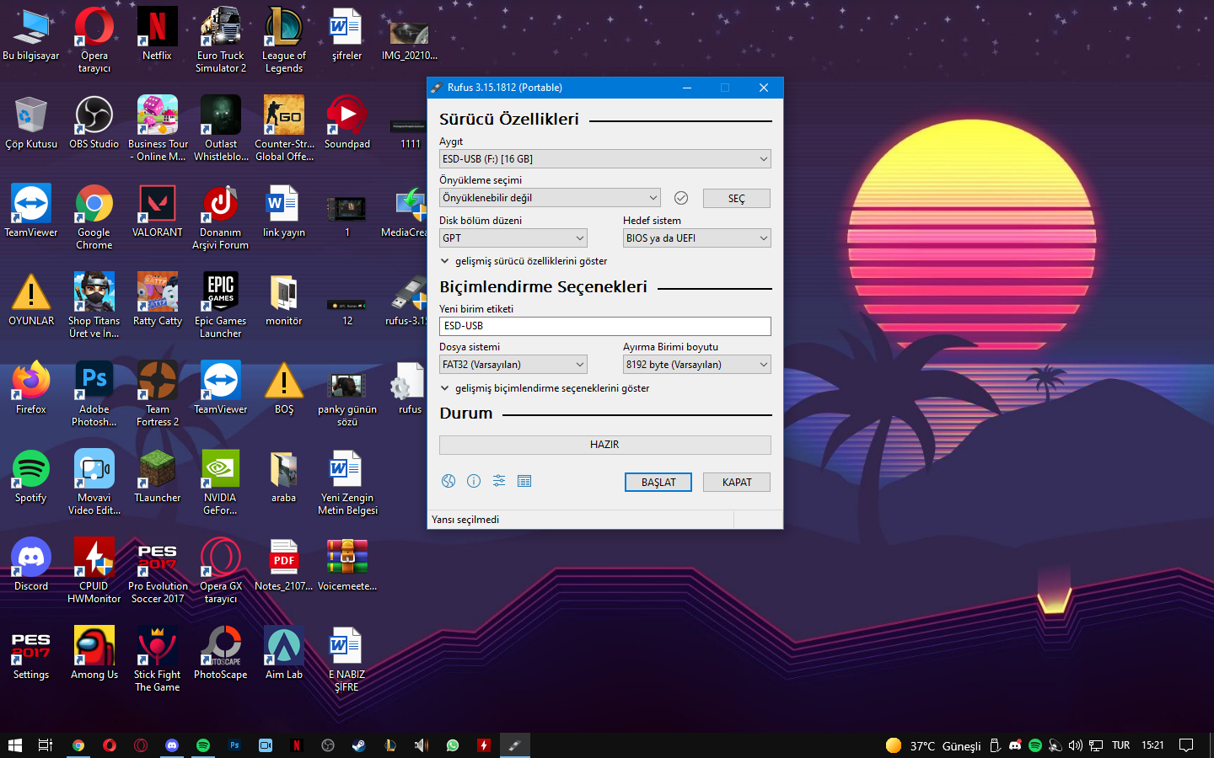Viewport: 1214px width, 758px height.
Task: Open Task View in taskbar
Action: 46,745
